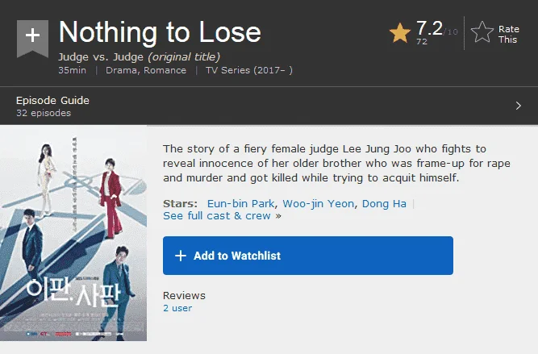
Task: Click the Romance genre link
Action: click(x=165, y=70)
